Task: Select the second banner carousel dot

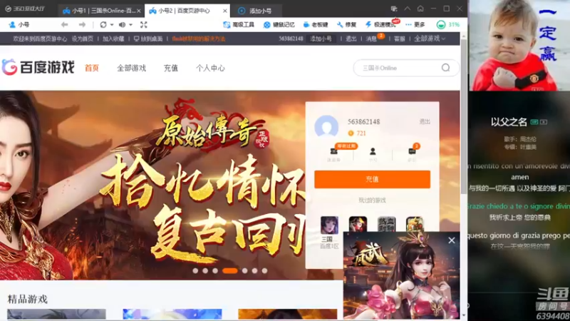Action: pyautogui.click(x=205, y=271)
